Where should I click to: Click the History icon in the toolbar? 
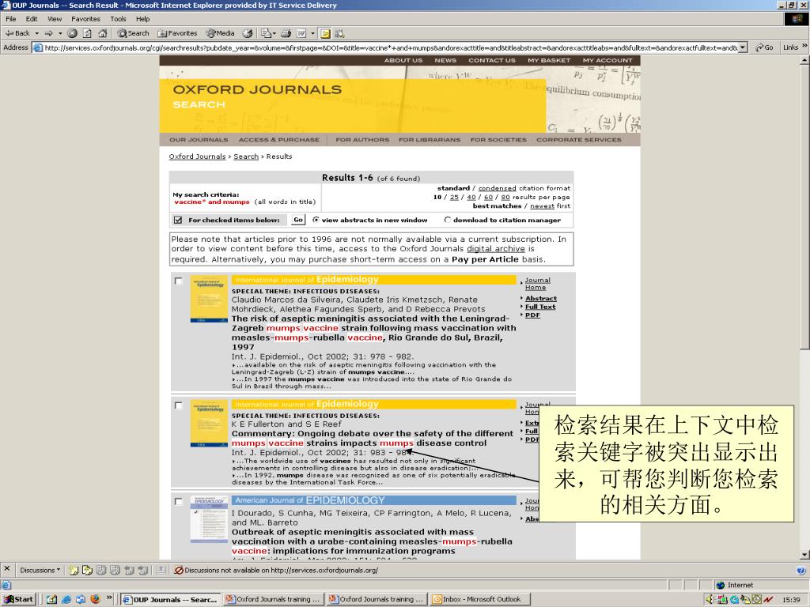(248, 33)
